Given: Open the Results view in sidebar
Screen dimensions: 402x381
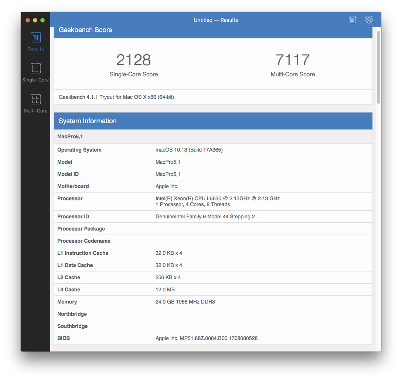Looking at the screenshot, I should click(x=35, y=42).
